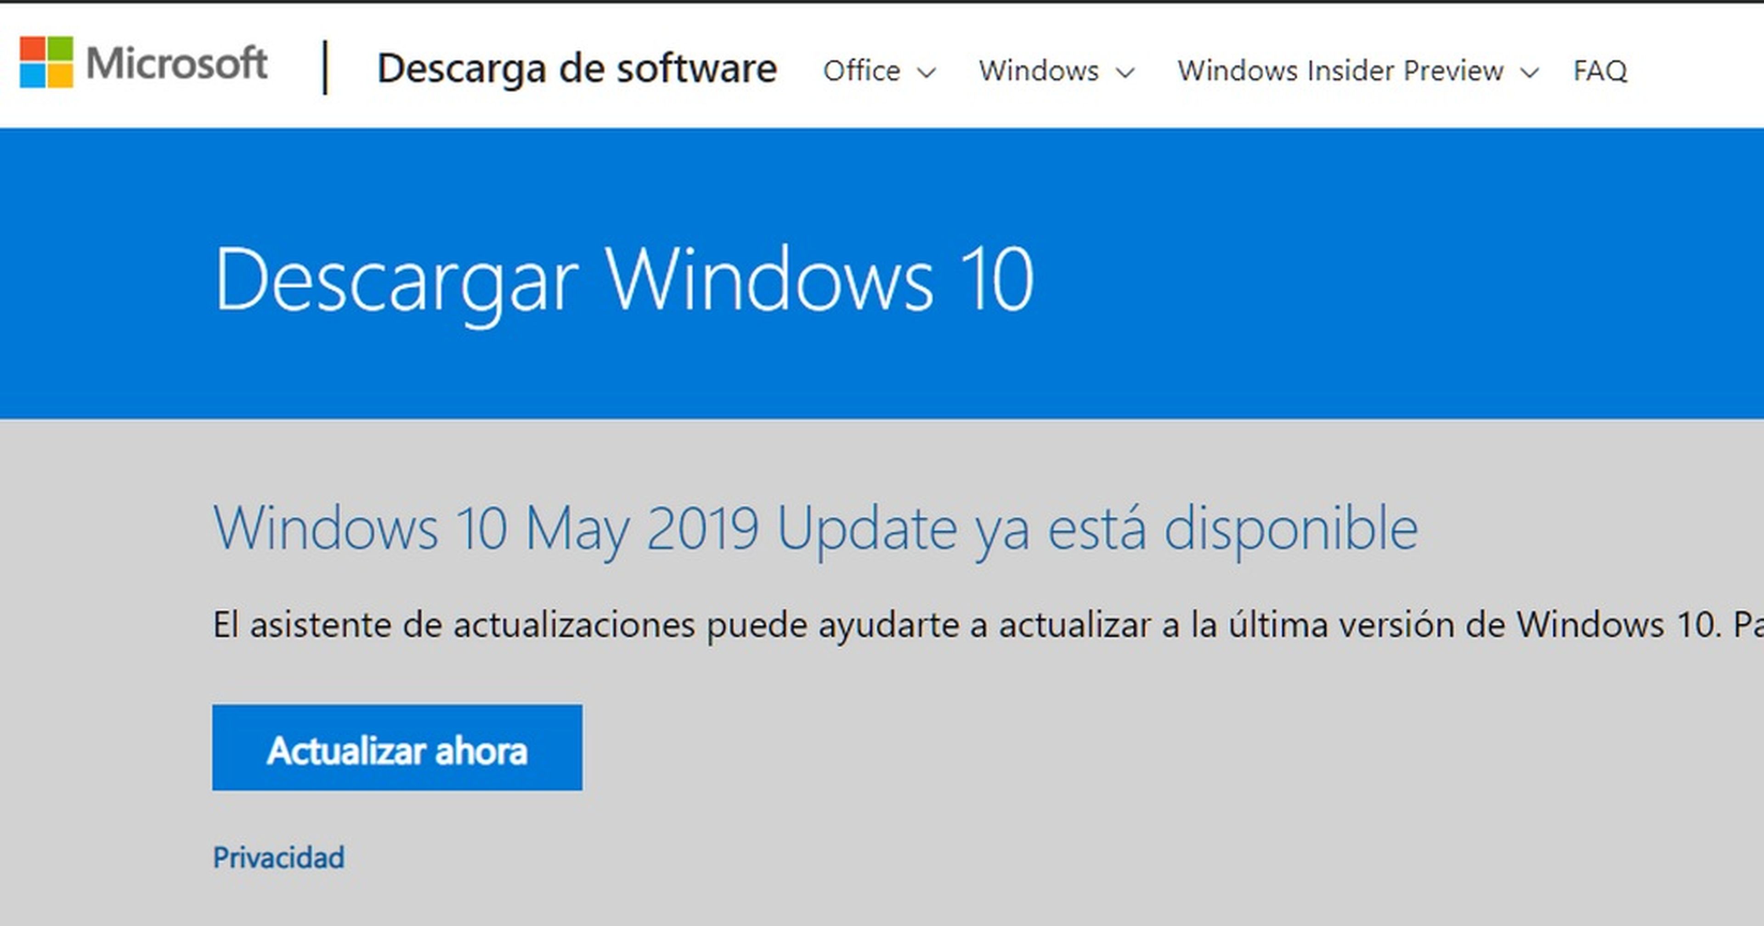Image resolution: width=1764 pixels, height=926 pixels.
Task: Click the vertical divider beside Microsoft logo
Action: pos(325,67)
